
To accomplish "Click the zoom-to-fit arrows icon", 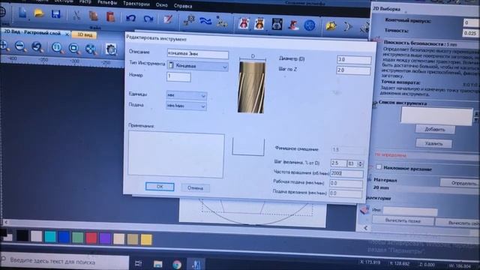I will point(91,49).
